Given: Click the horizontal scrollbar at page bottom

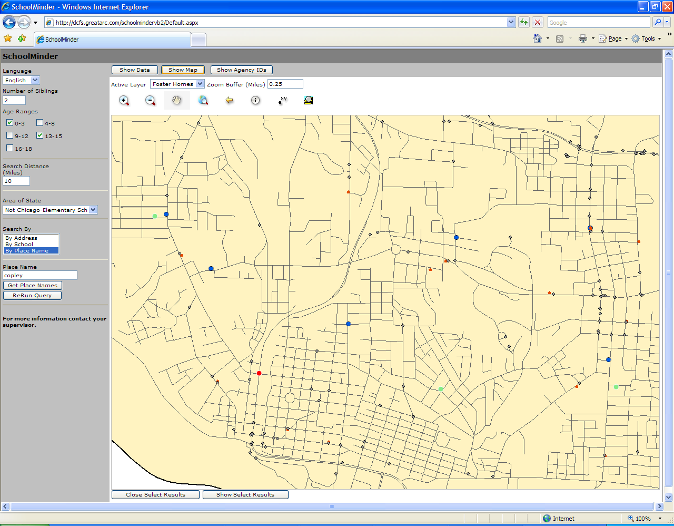Looking at the screenshot, I should 332,506.
